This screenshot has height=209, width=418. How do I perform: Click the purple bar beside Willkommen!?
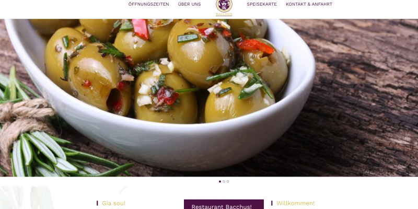tap(272, 203)
